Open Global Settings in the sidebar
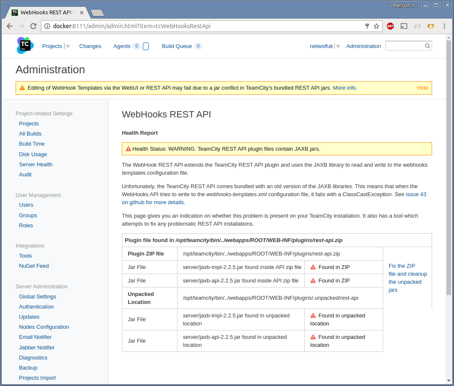The width and height of the screenshot is (454, 386). point(38,297)
